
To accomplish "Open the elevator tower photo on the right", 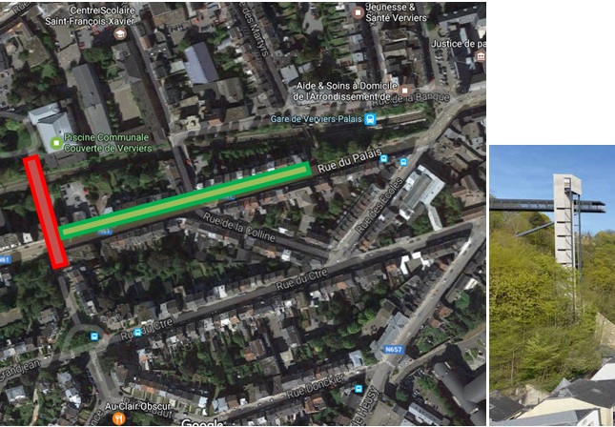I will [552, 285].
